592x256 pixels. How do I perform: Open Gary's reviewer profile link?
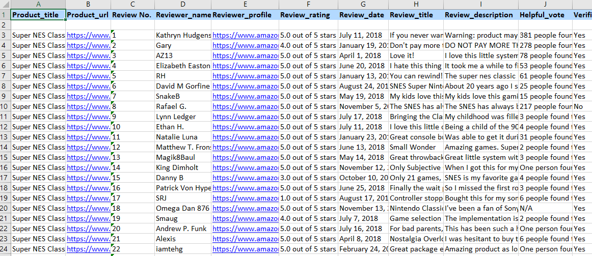click(x=246, y=45)
